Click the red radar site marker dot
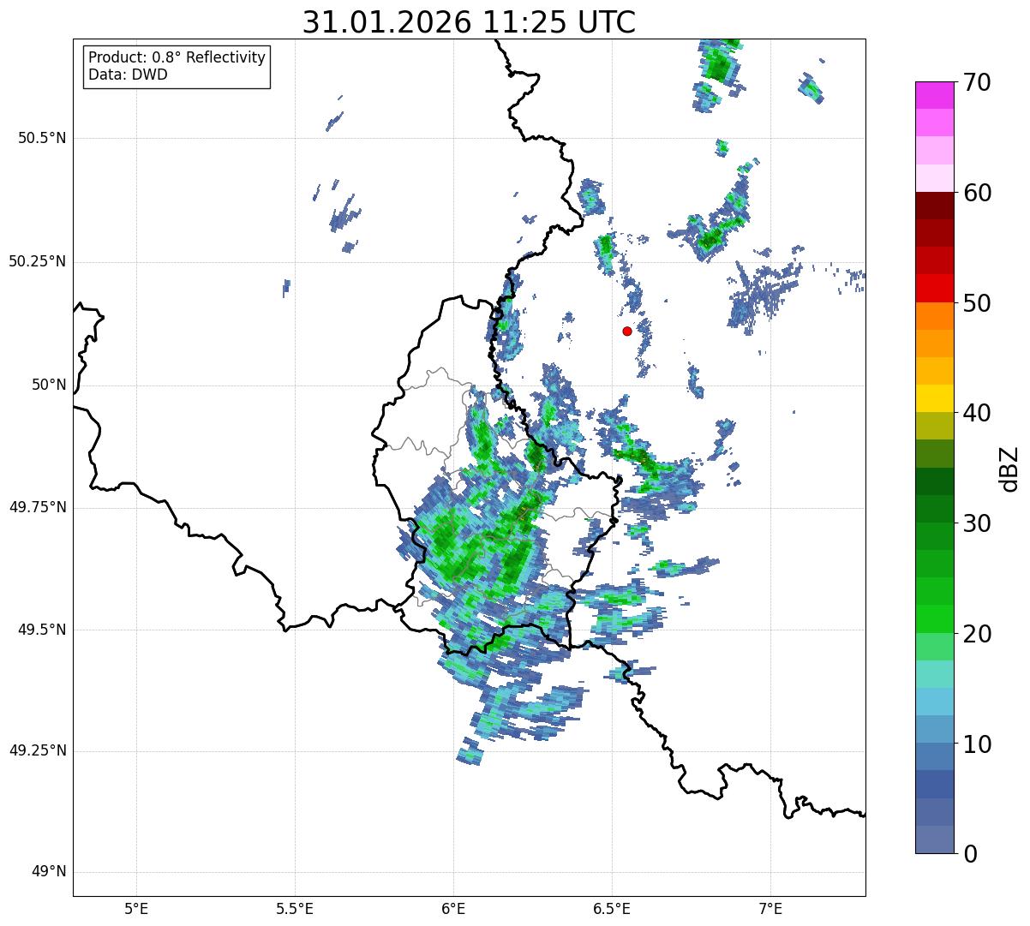The image size is (1030, 926). tap(627, 331)
